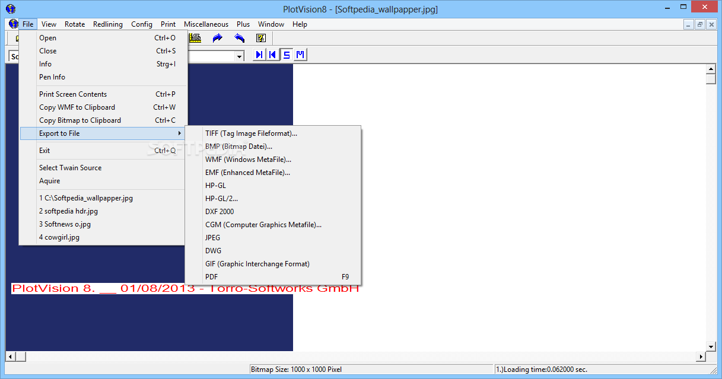722x379 pixels.
Task: Click the blue rotate left arrow icon
Action: coord(239,38)
